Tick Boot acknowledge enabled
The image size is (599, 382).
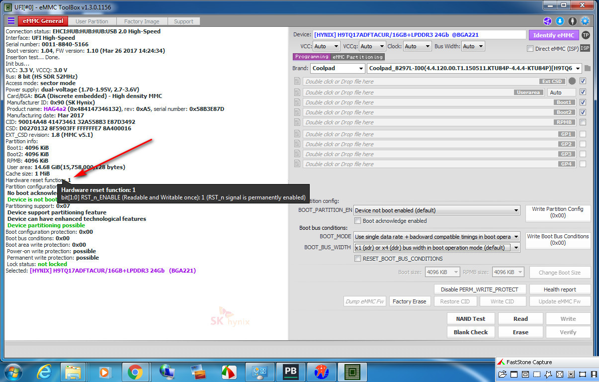coord(357,221)
